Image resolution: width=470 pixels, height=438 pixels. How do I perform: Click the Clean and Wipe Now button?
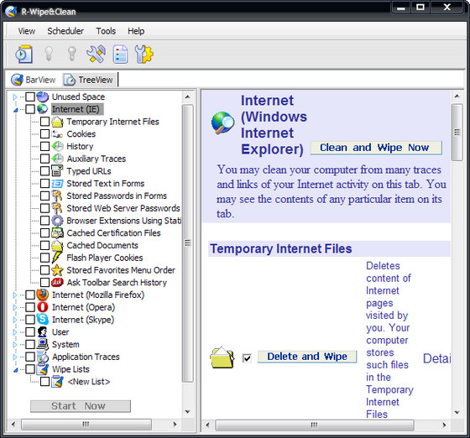click(376, 148)
